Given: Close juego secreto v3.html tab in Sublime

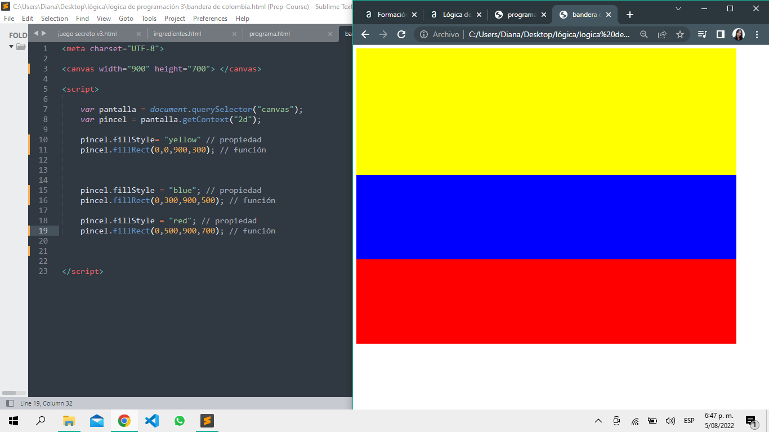Looking at the screenshot, I should [x=138, y=34].
